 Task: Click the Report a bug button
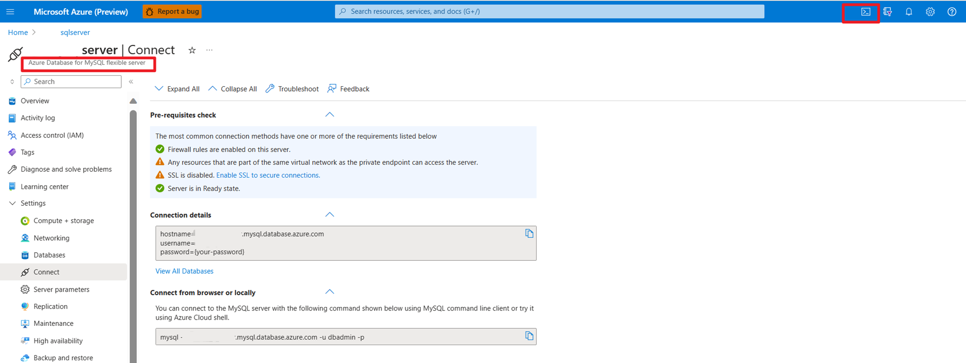coord(172,12)
